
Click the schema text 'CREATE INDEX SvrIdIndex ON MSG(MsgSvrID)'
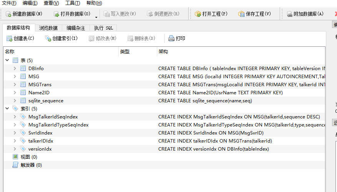pos(211,133)
